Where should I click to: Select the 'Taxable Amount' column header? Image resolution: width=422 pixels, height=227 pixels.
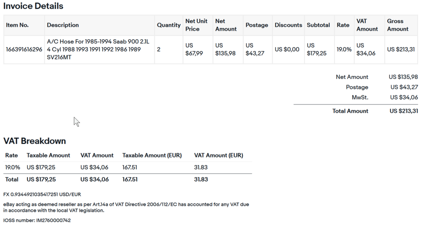coord(48,155)
